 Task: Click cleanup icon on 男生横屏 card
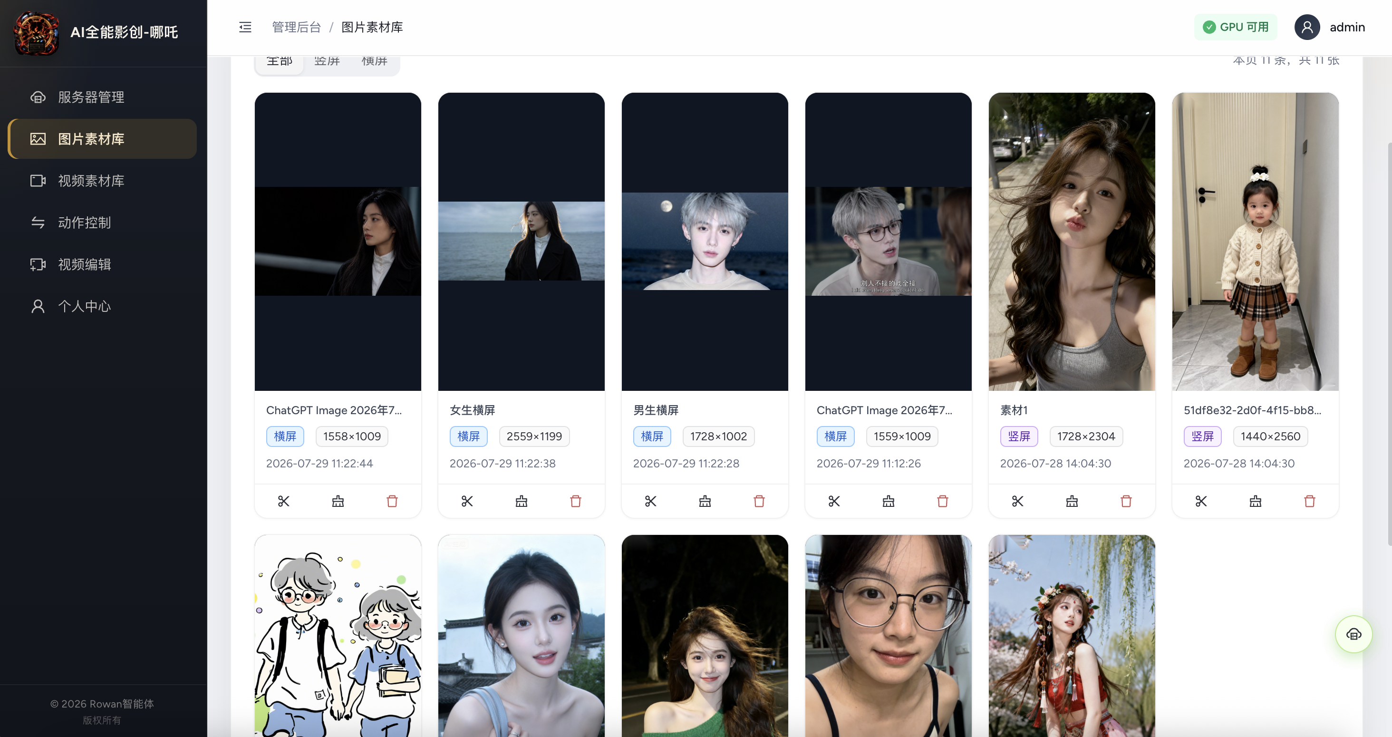coord(705,502)
